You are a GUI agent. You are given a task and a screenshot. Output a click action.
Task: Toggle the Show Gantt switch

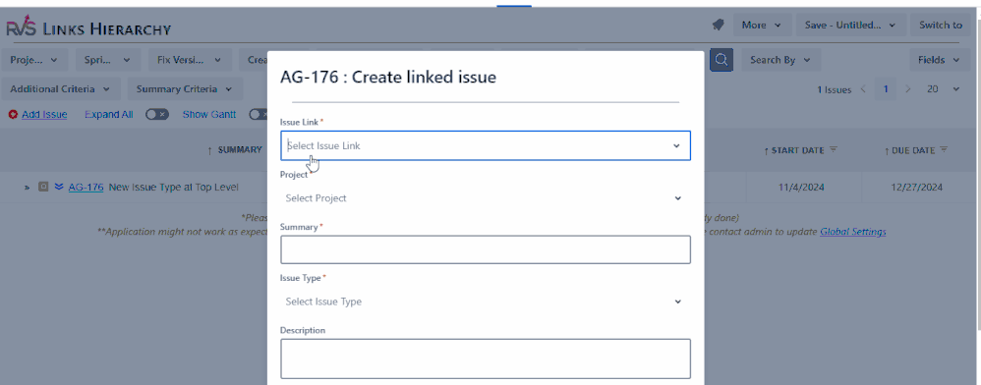point(258,114)
